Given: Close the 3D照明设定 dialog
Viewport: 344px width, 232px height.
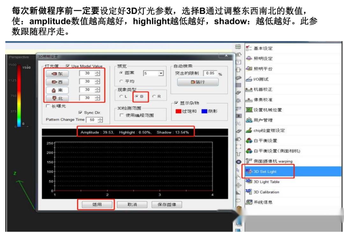Looking at the screenshot, I should pyautogui.click(x=226, y=56).
